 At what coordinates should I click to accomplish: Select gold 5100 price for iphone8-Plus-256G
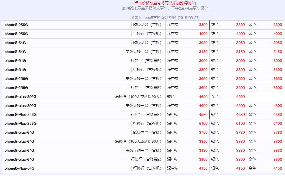[x=277, y=124]
